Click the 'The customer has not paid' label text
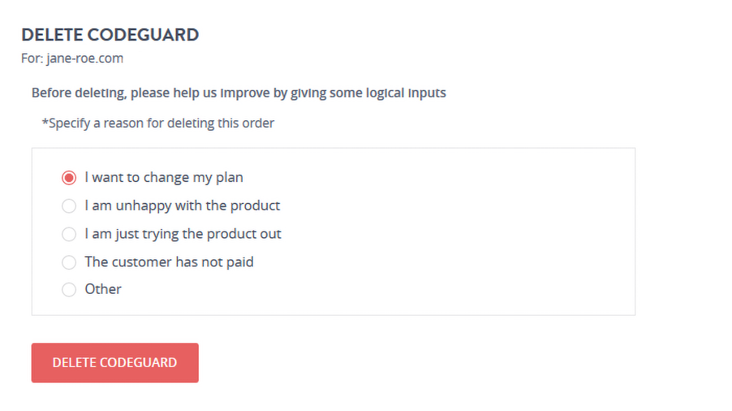 (169, 262)
